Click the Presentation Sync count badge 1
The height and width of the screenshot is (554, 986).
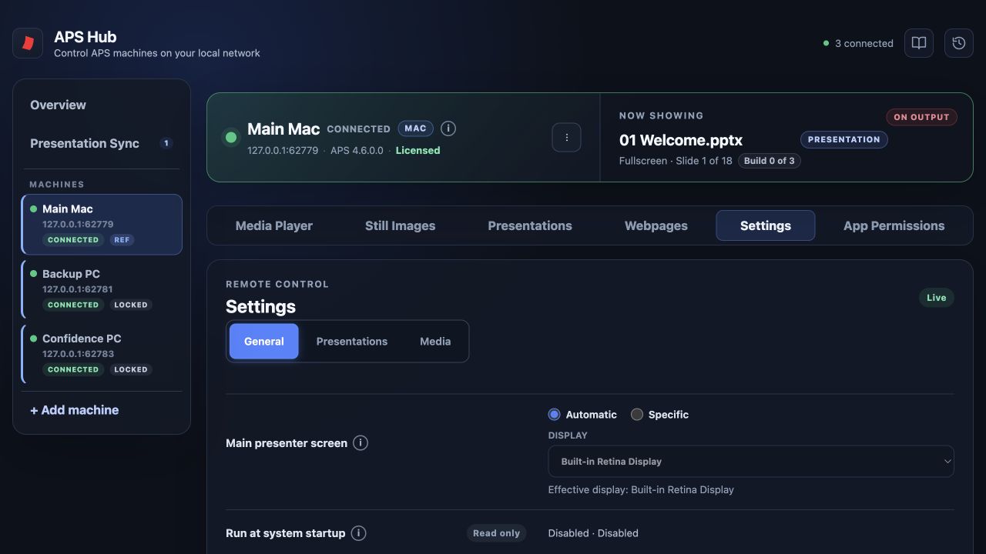166,143
